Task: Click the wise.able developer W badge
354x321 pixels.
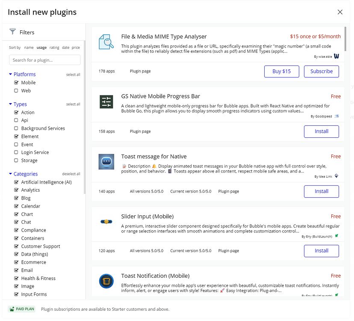Action: (x=337, y=56)
